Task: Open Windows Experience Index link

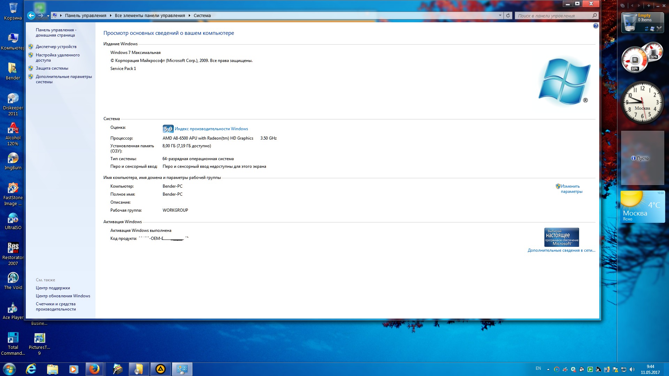Action: pos(211,129)
